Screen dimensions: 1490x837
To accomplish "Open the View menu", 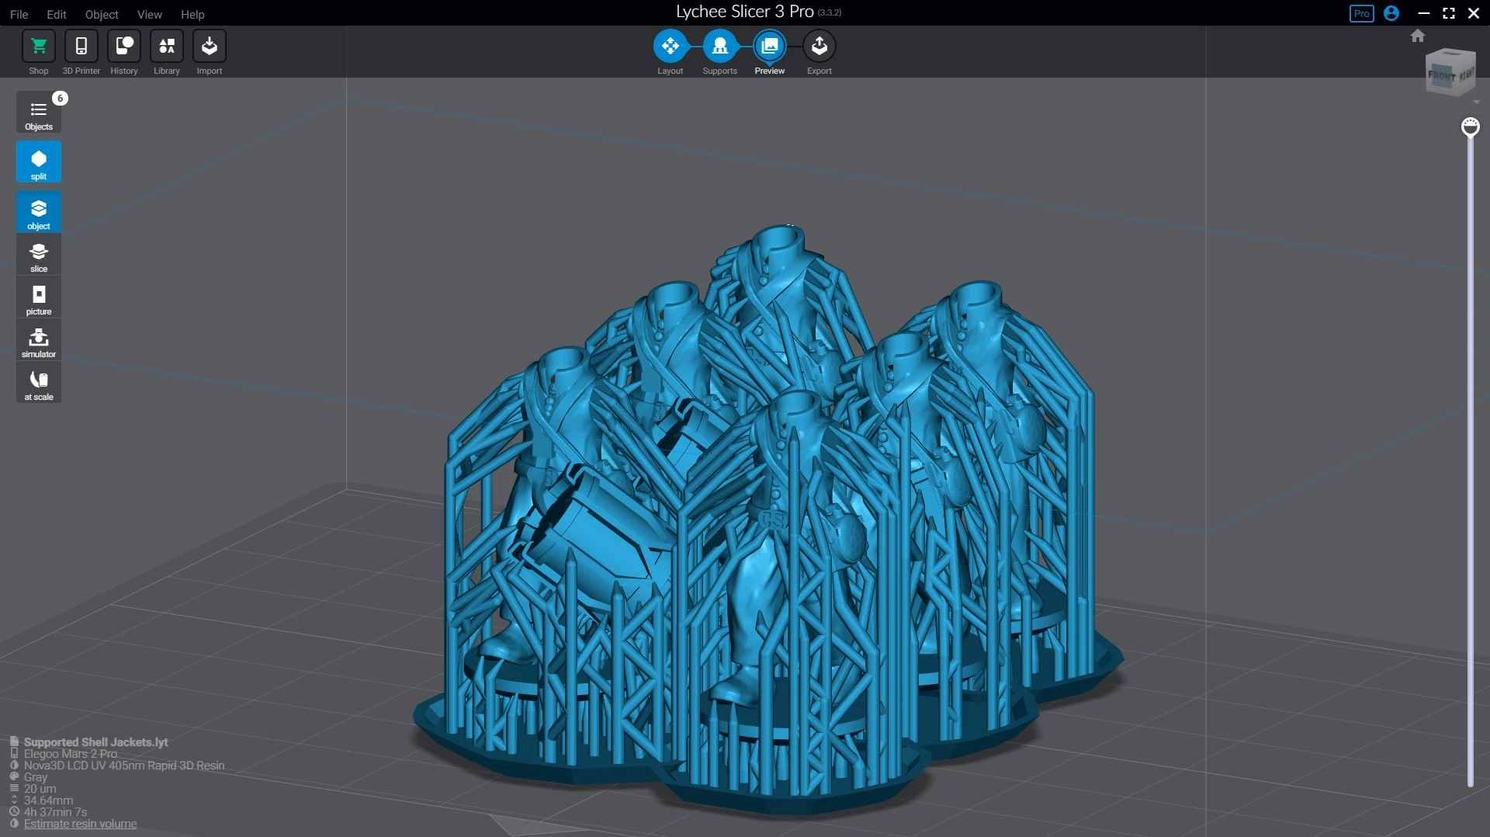I will 150,14.
